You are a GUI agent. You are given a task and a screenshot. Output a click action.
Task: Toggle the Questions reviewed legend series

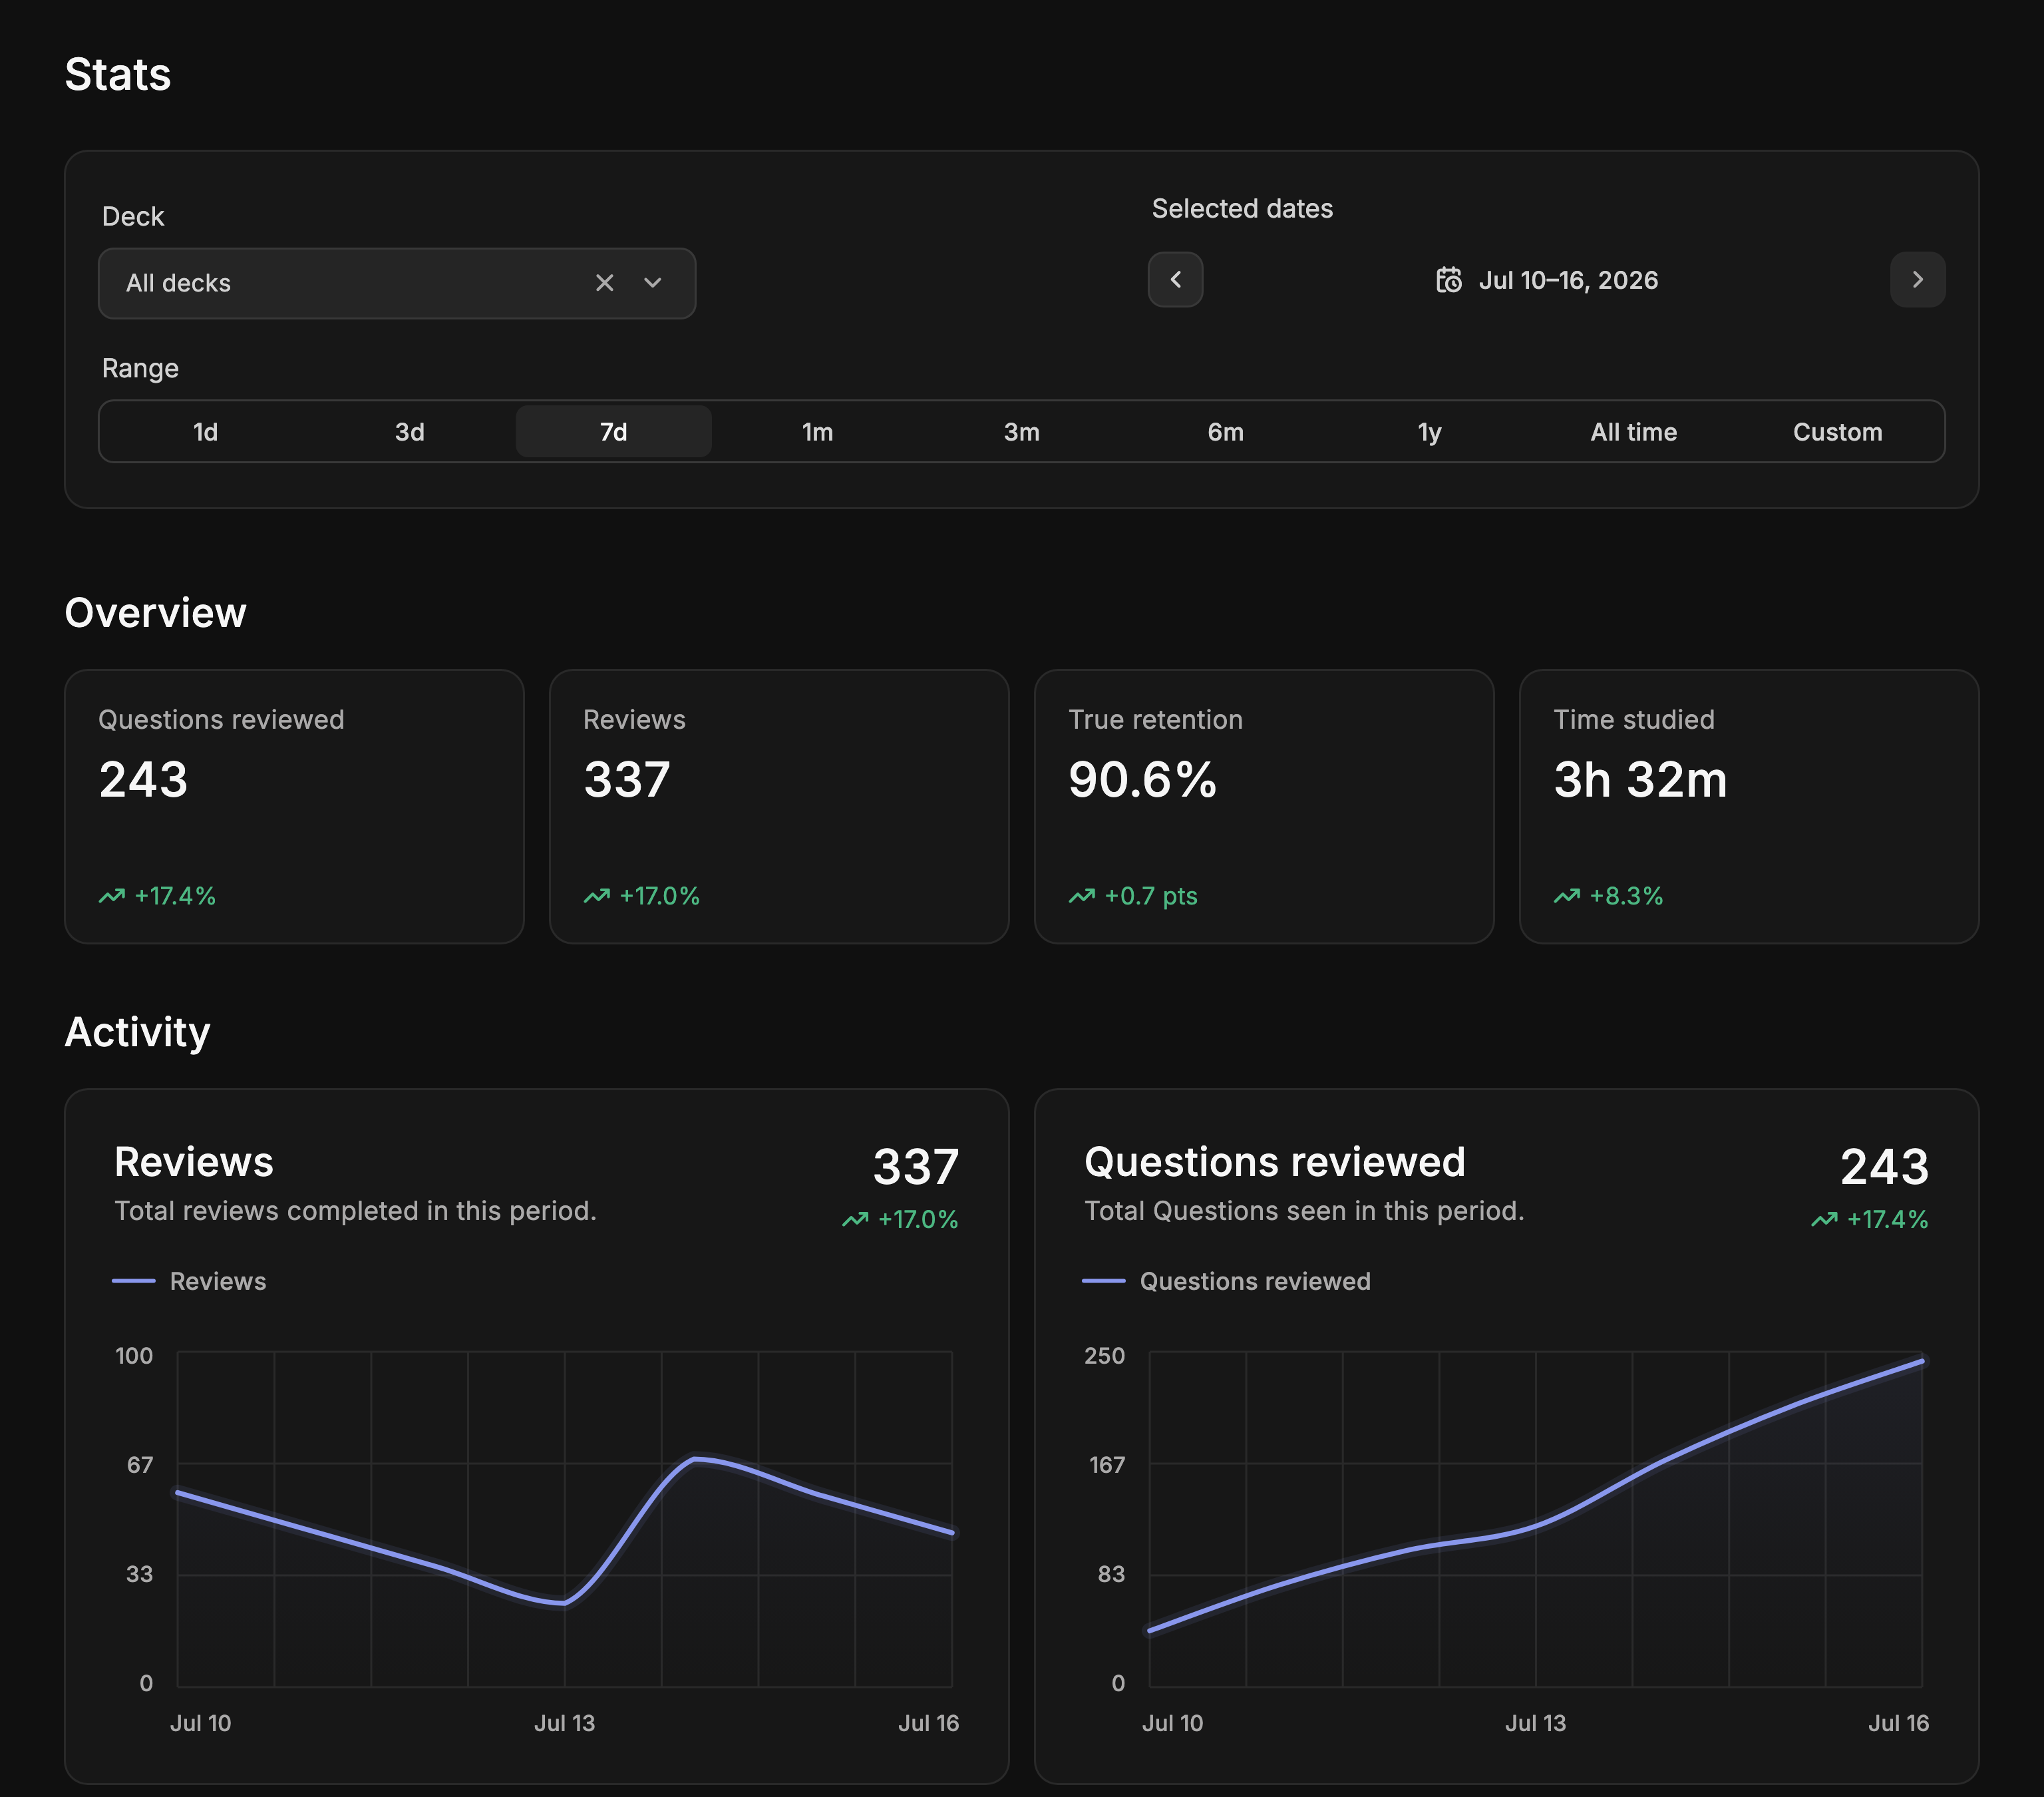click(x=1227, y=1281)
